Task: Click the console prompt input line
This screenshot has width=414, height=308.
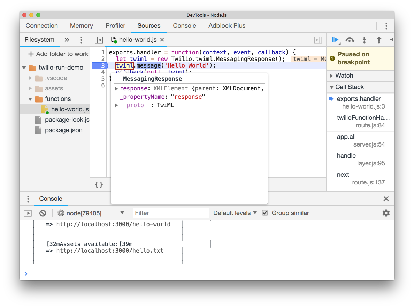Action: coord(209,274)
